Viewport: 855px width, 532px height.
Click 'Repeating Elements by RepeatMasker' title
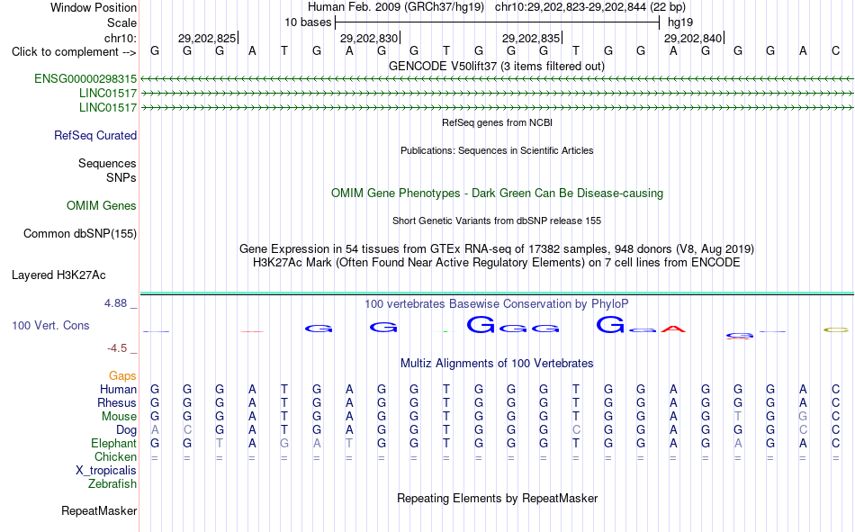pos(497,498)
